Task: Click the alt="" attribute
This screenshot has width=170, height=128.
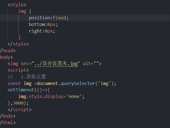Action: coord(91,64)
